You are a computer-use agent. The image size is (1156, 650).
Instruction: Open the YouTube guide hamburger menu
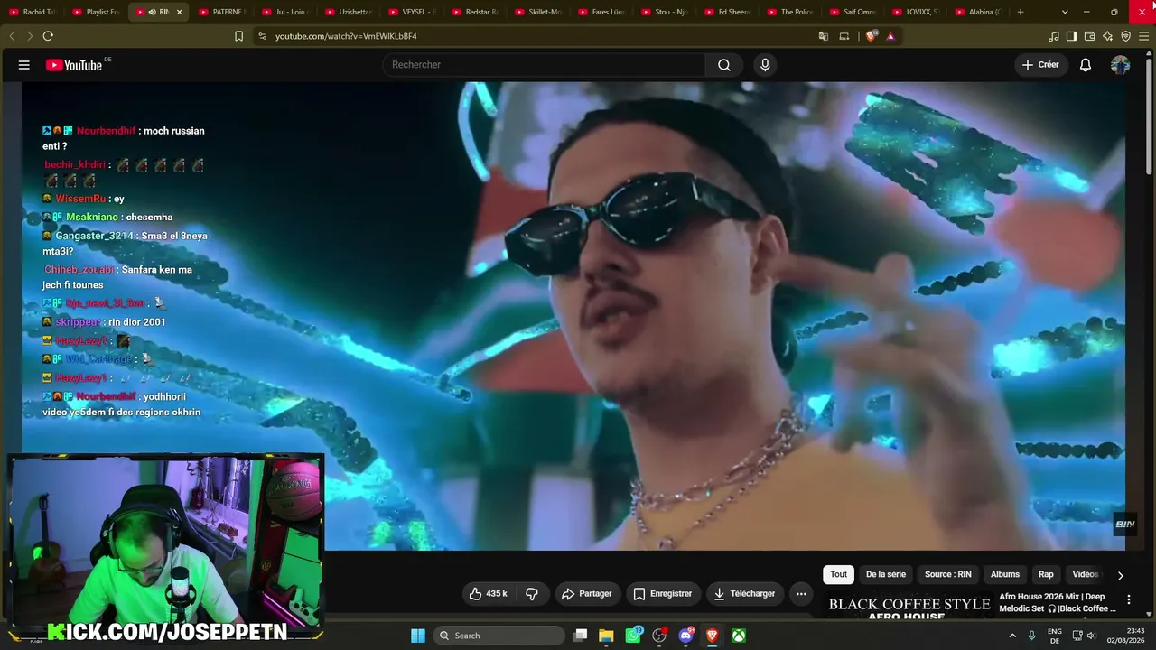[24, 65]
